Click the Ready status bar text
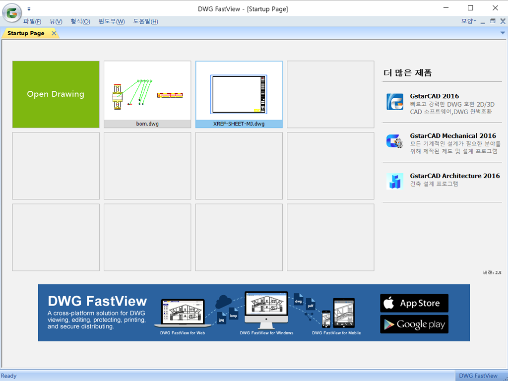Screen dimensions: 508x381 pos(9,376)
